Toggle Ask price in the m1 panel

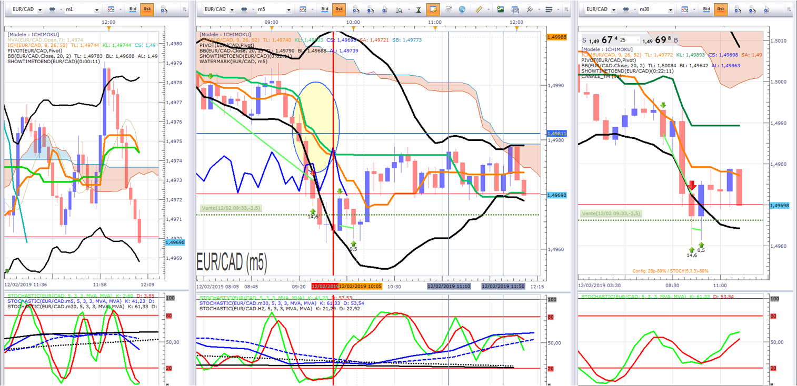[147, 9]
